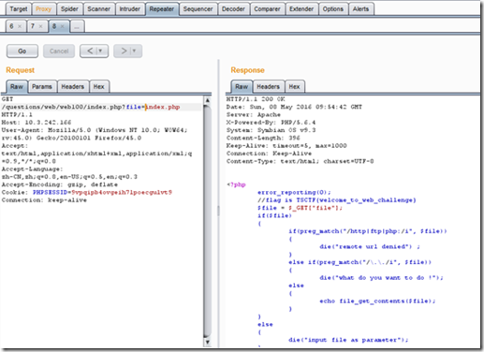Click the Content-Length response header
Screen dimensions: 484x352
point(263,138)
